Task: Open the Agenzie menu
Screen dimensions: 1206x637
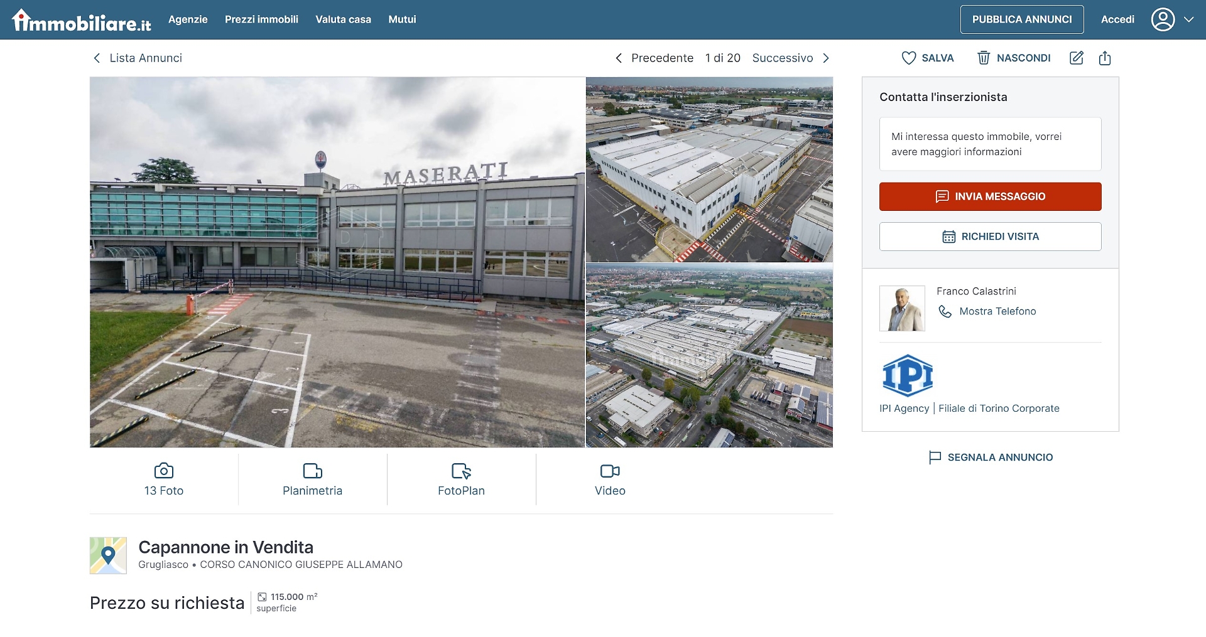Action: pos(188,19)
